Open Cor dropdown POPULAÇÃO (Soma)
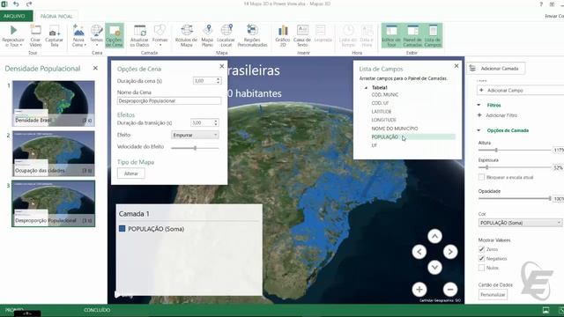Viewport: 564px width, 317px height. click(520, 223)
